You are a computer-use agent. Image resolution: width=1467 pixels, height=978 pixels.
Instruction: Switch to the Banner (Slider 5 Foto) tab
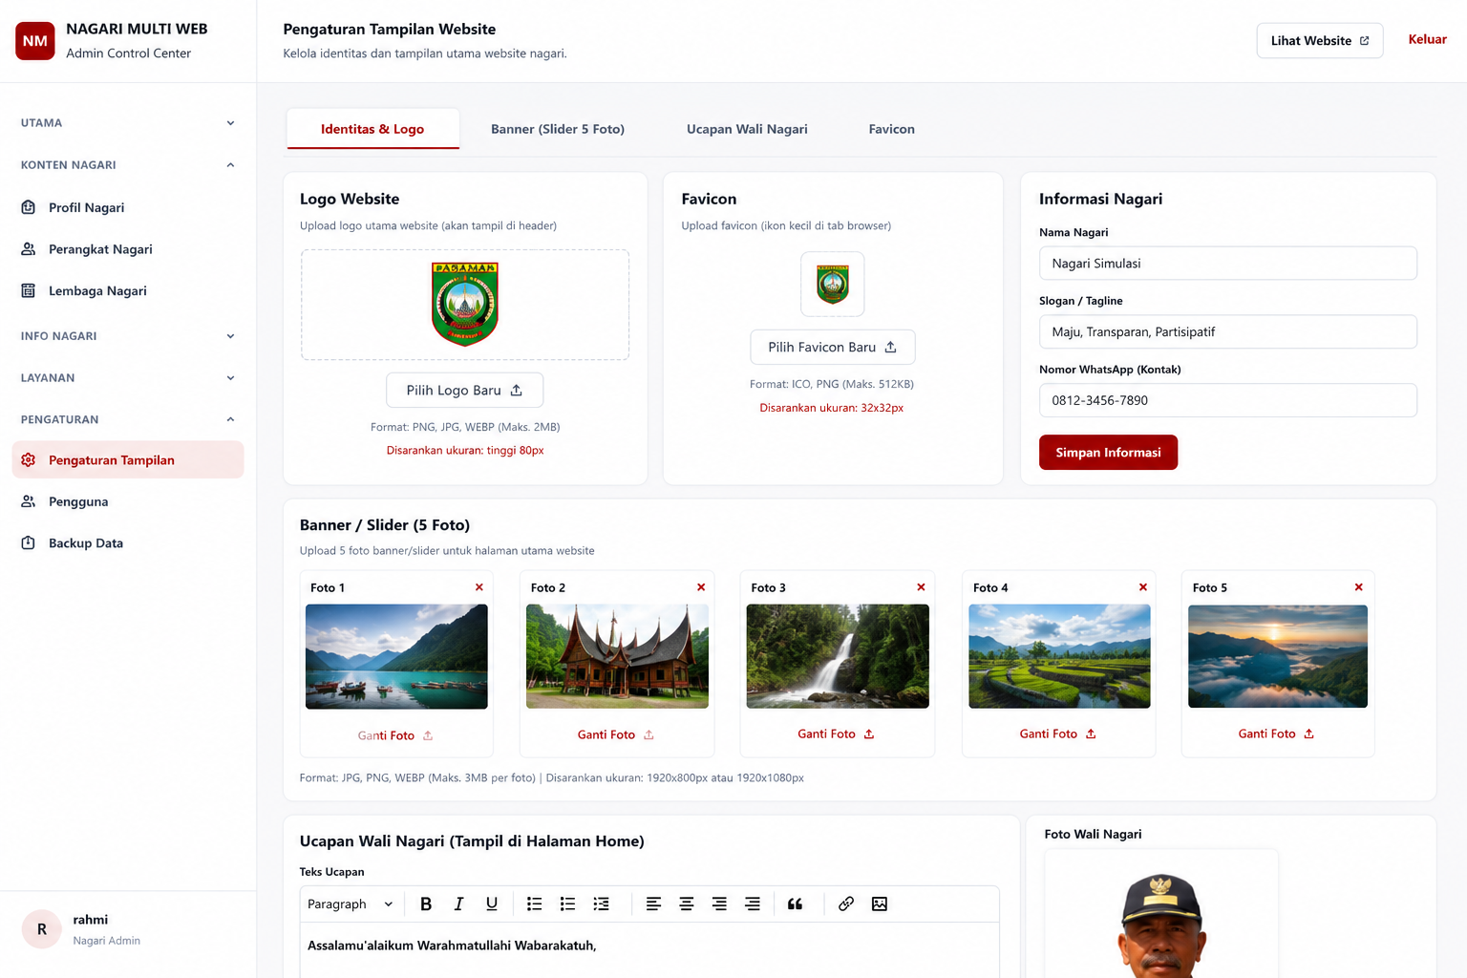click(558, 129)
